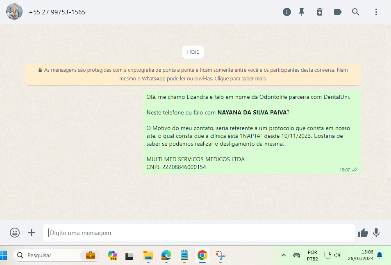
Task: Open the emoji picker smiley icon
Action: (x=15, y=233)
